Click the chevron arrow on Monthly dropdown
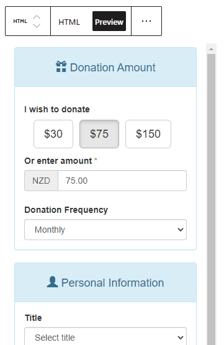 pyautogui.click(x=181, y=230)
